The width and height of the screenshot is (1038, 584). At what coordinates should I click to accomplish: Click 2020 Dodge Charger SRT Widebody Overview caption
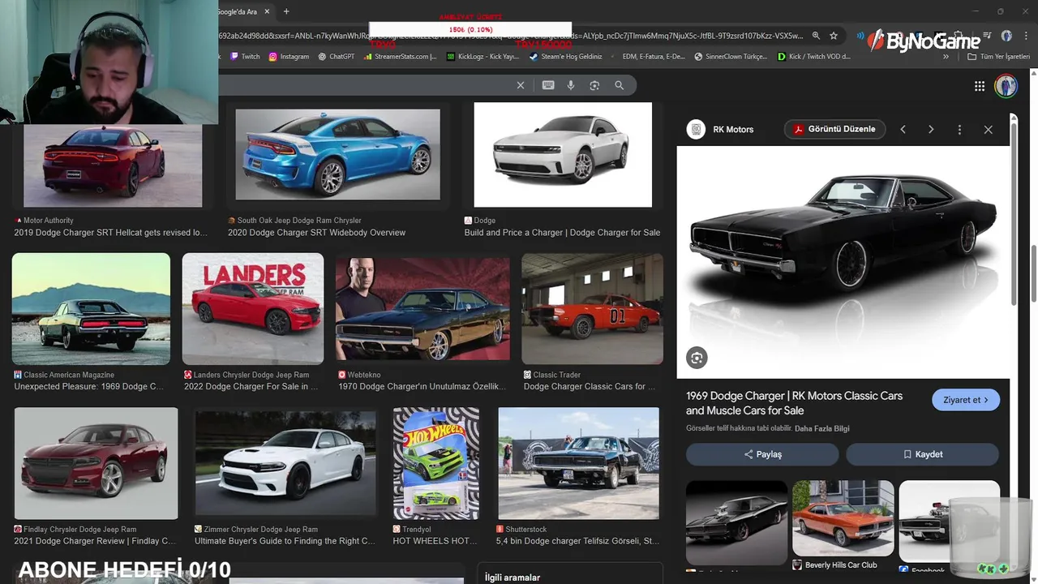(x=316, y=233)
